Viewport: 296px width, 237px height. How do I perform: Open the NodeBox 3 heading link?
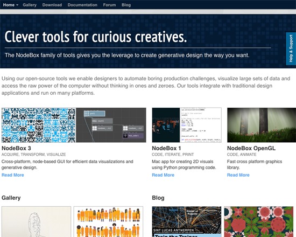click(16, 148)
